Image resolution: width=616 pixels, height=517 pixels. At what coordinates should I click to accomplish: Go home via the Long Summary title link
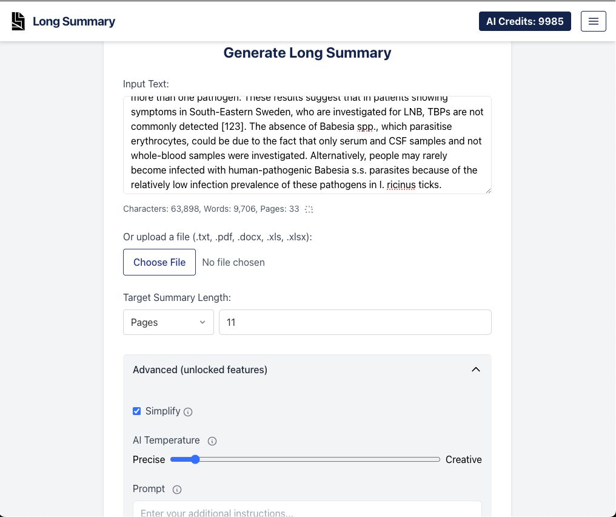tap(74, 21)
